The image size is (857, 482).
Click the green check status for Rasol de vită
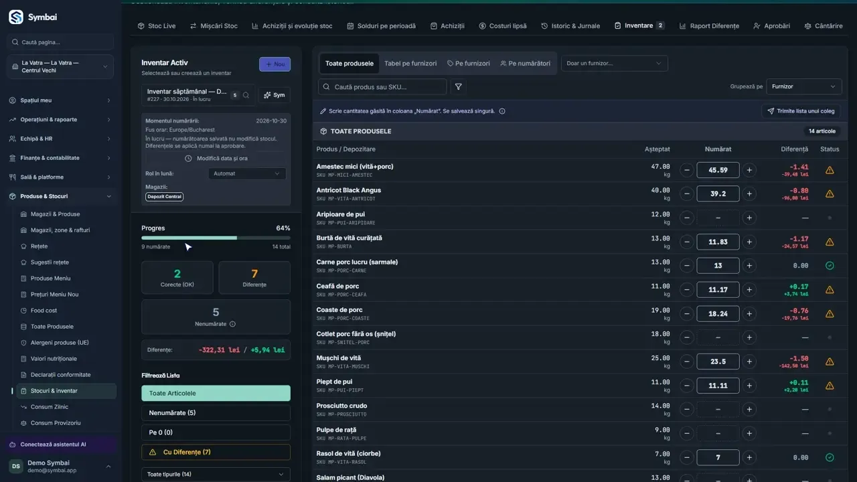pyautogui.click(x=830, y=457)
